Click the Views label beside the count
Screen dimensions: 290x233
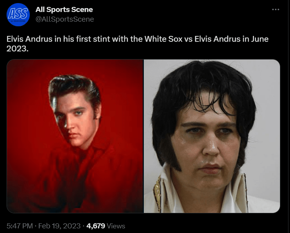116,226
